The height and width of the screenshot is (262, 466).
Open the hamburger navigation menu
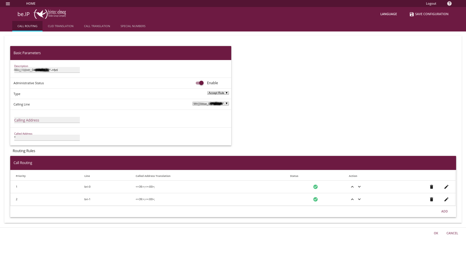tap(8, 4)
